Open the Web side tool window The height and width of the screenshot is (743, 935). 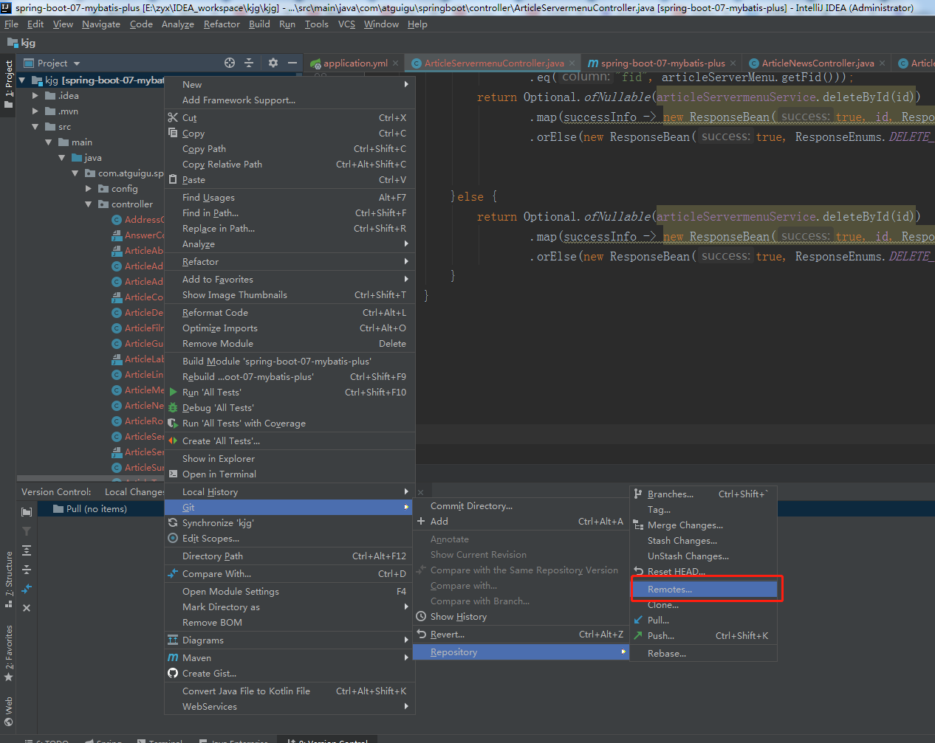click(9, 711)
